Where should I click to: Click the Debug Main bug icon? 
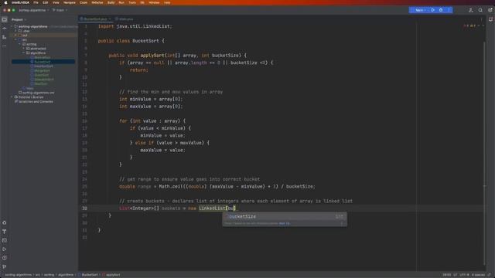pos(441,10)
